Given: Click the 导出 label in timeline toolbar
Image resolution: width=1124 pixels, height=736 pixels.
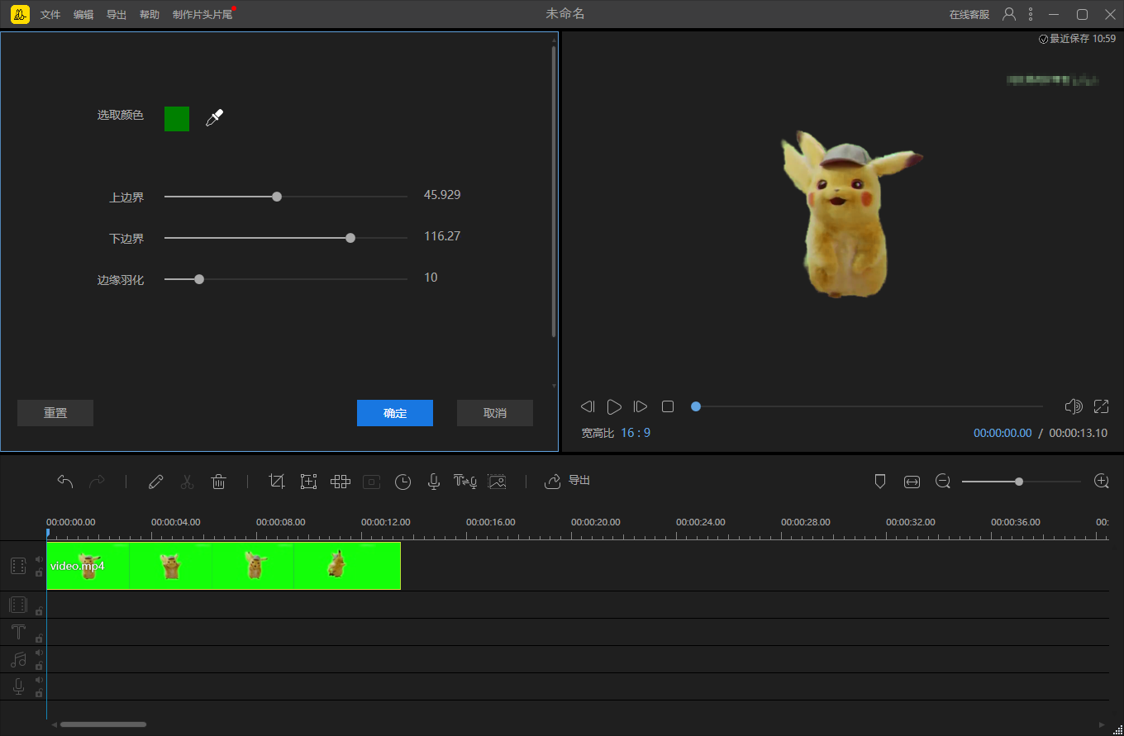Looking at the screenshot, I should 579,481.
